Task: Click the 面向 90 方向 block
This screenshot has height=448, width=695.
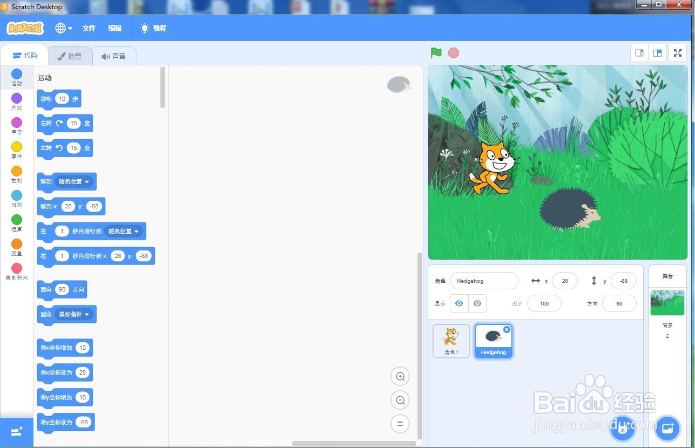Action: point(62,289)
